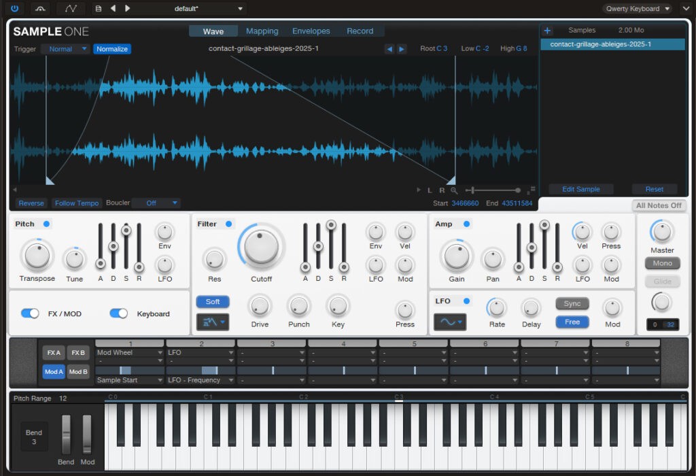
Task: Toggle the Keyboard display switch
Action: click(x=119, y=313)
